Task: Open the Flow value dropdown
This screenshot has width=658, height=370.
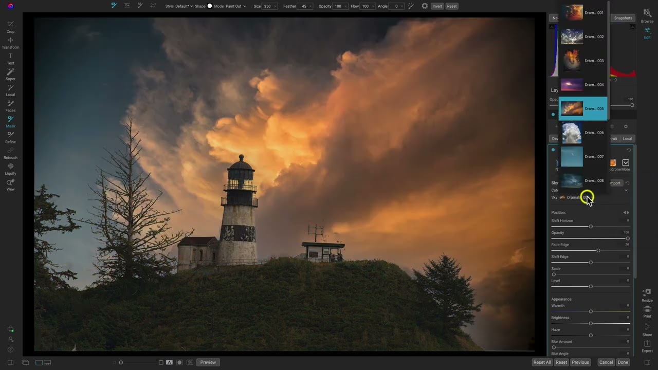Action: [368, 6]
